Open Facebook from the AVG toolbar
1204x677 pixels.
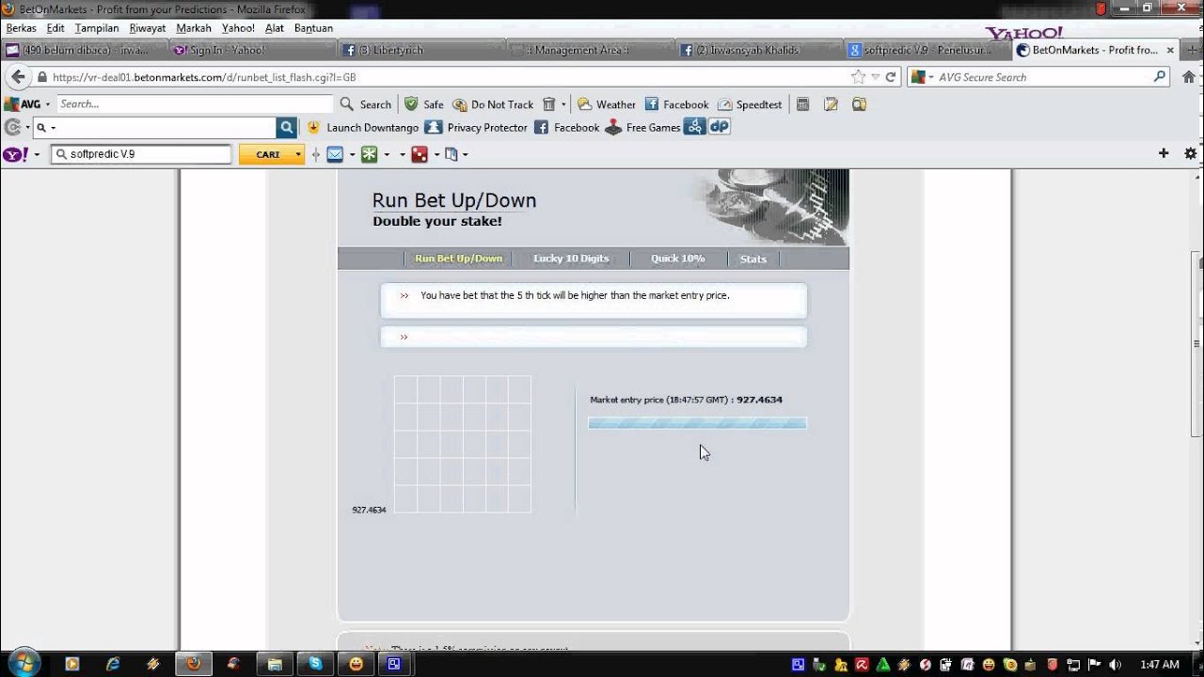[x=677, y=104]
